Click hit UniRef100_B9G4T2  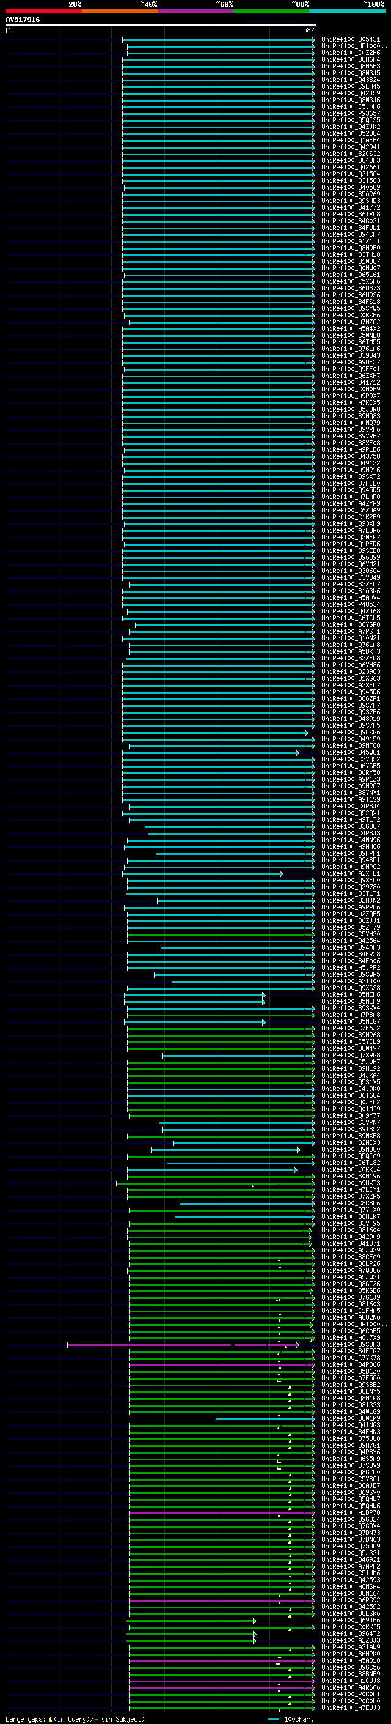click(351, 1633)
